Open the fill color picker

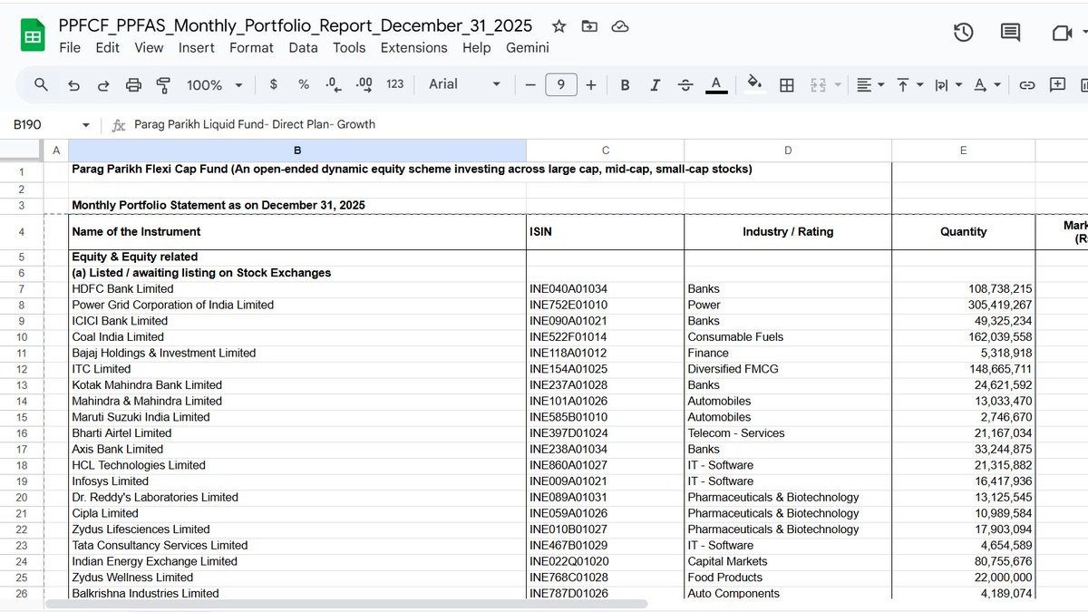(753, 84)
